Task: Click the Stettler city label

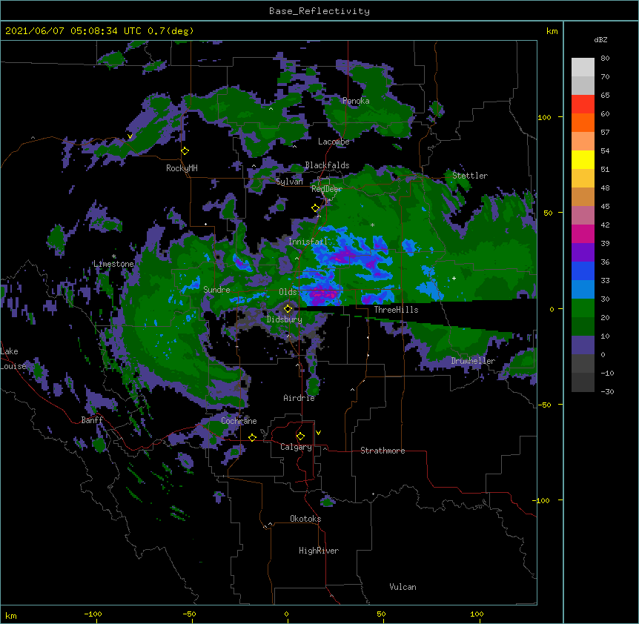Action: [470, 176]
